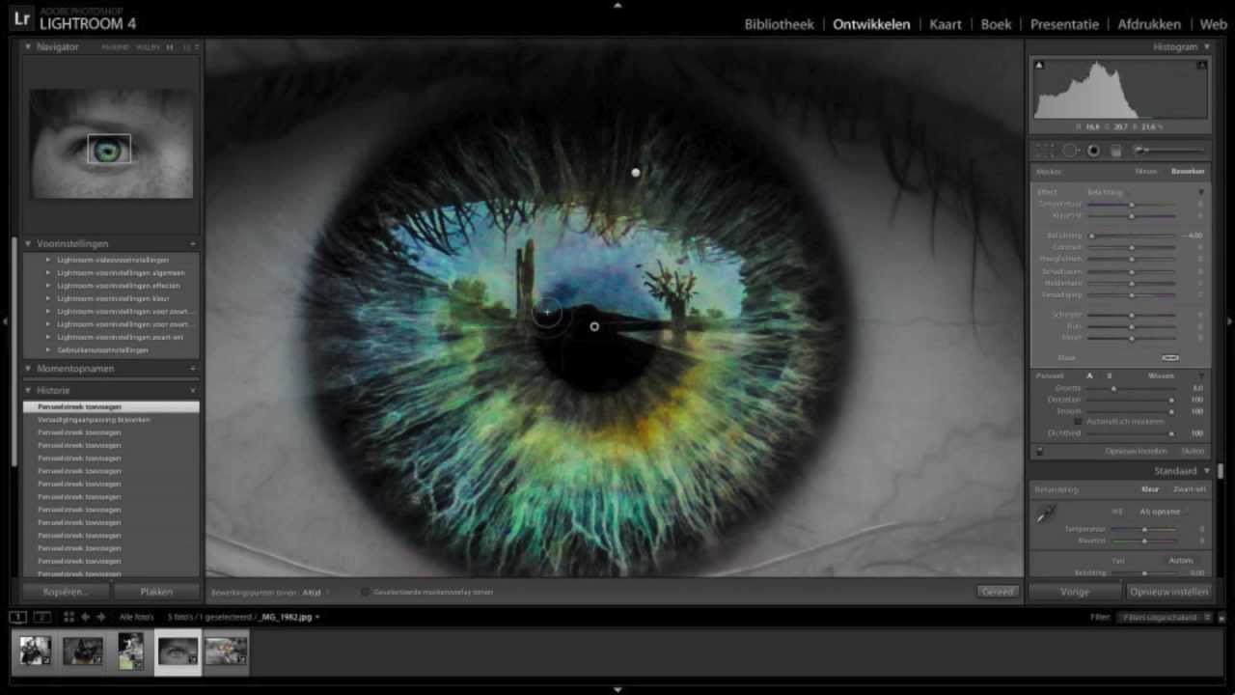
Task: Select brush A
Action: 1089,375
